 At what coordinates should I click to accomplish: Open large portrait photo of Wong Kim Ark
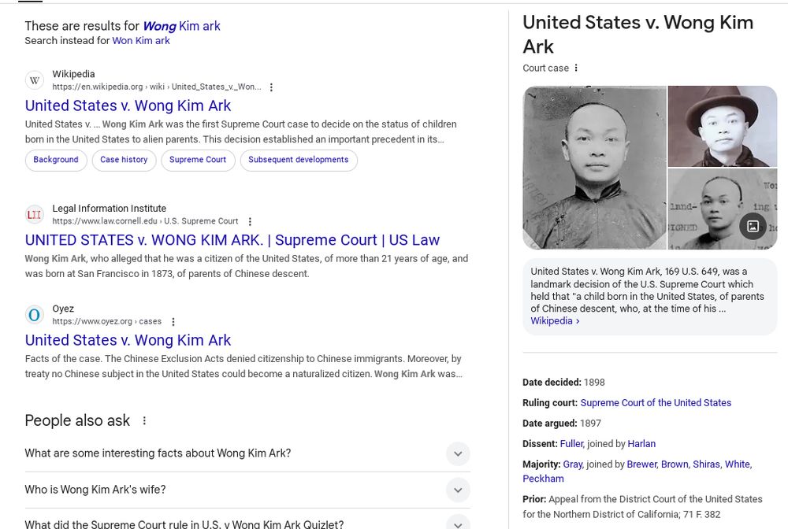click(x=594, y=168)
